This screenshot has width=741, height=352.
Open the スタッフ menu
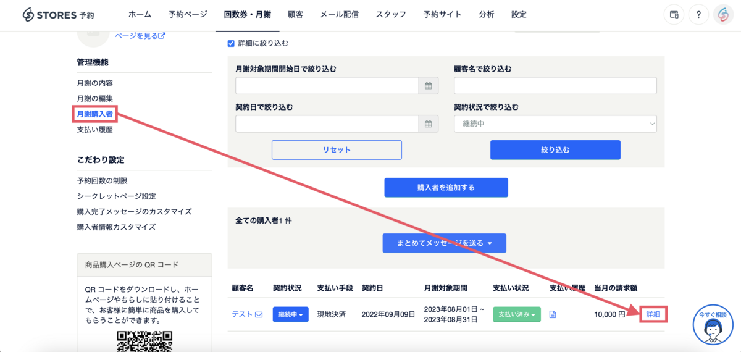click(x=391, y=15)
